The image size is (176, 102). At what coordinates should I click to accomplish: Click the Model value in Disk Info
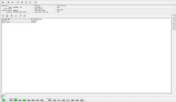17,7
